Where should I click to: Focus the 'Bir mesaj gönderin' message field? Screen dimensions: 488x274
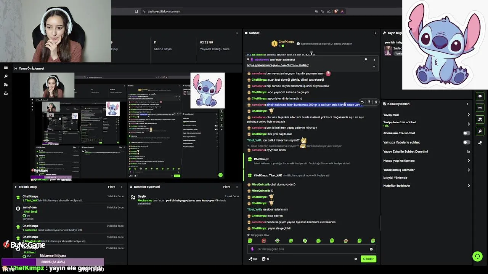(312, 249)
